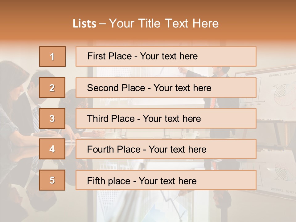Select the Your Title Text Here heading
This screenshot has width=296, height=222.
point(164,23)
